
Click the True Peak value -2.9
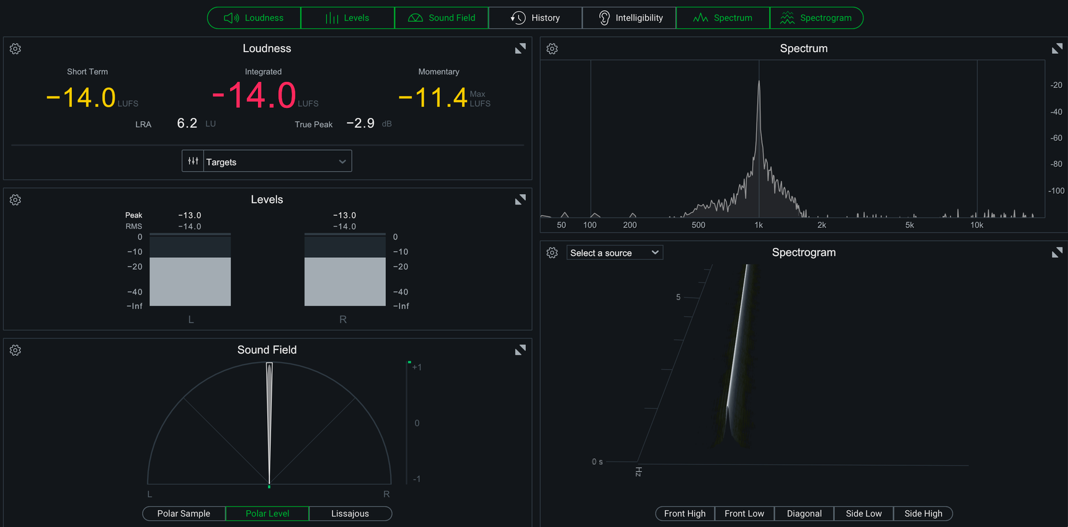click(360, 123)
